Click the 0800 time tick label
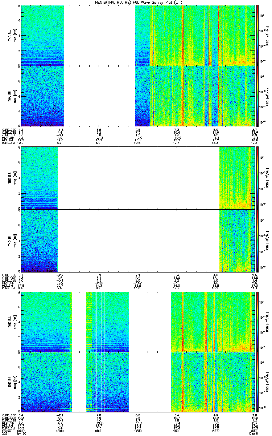Image resolution: width=272 pixels, height=436 pixels. pos(99,430)
